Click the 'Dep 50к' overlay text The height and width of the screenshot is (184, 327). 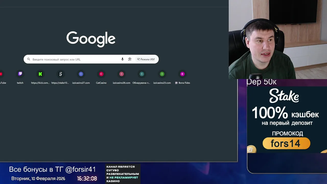261,82
